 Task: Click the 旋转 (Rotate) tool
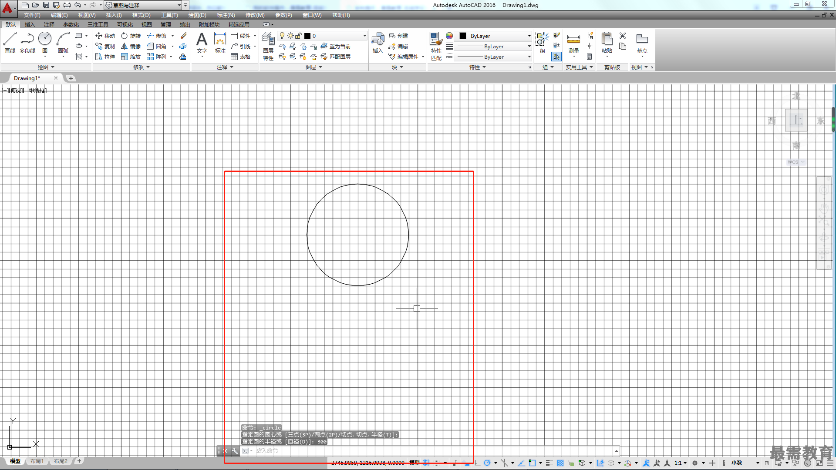pyautogui.click(x=131, y=36)
